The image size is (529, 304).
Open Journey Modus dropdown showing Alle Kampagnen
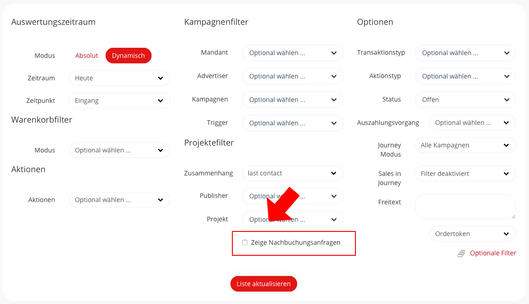465,145
